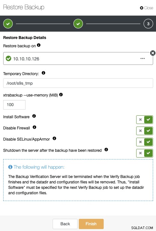Toggle the Install Software switch
Image resolution: width=156 pixels, height=231 pixels.
(x=145, y=119)
